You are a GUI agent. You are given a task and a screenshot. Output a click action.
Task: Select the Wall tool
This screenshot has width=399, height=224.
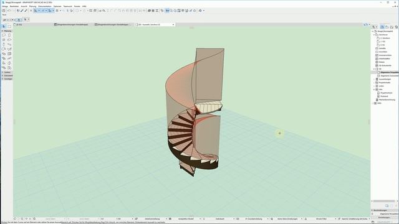tap(4, 35)
